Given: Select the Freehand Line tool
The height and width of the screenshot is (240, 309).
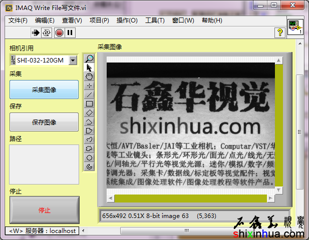Looking at the screenshot, I should (x=89, y=139).
